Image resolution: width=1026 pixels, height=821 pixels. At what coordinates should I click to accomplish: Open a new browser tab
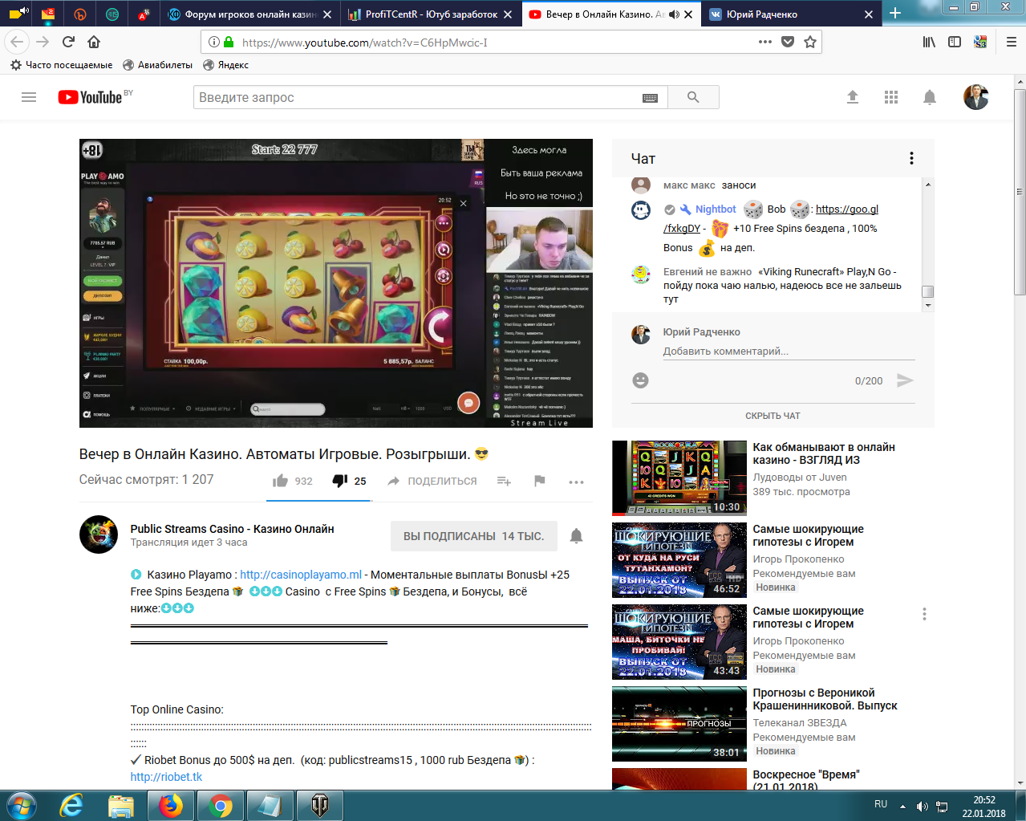[x=895, y=14]
